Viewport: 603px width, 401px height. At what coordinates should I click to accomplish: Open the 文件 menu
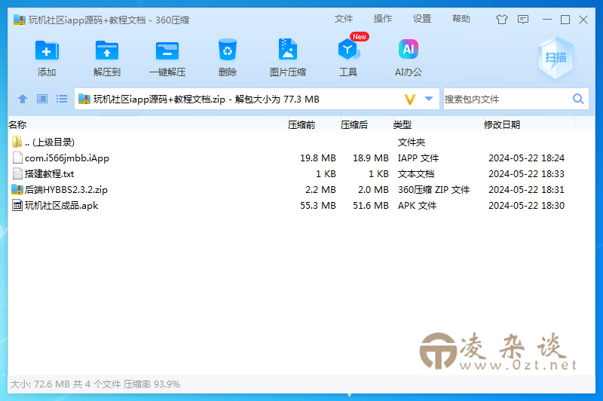click(x=344, y=19)
